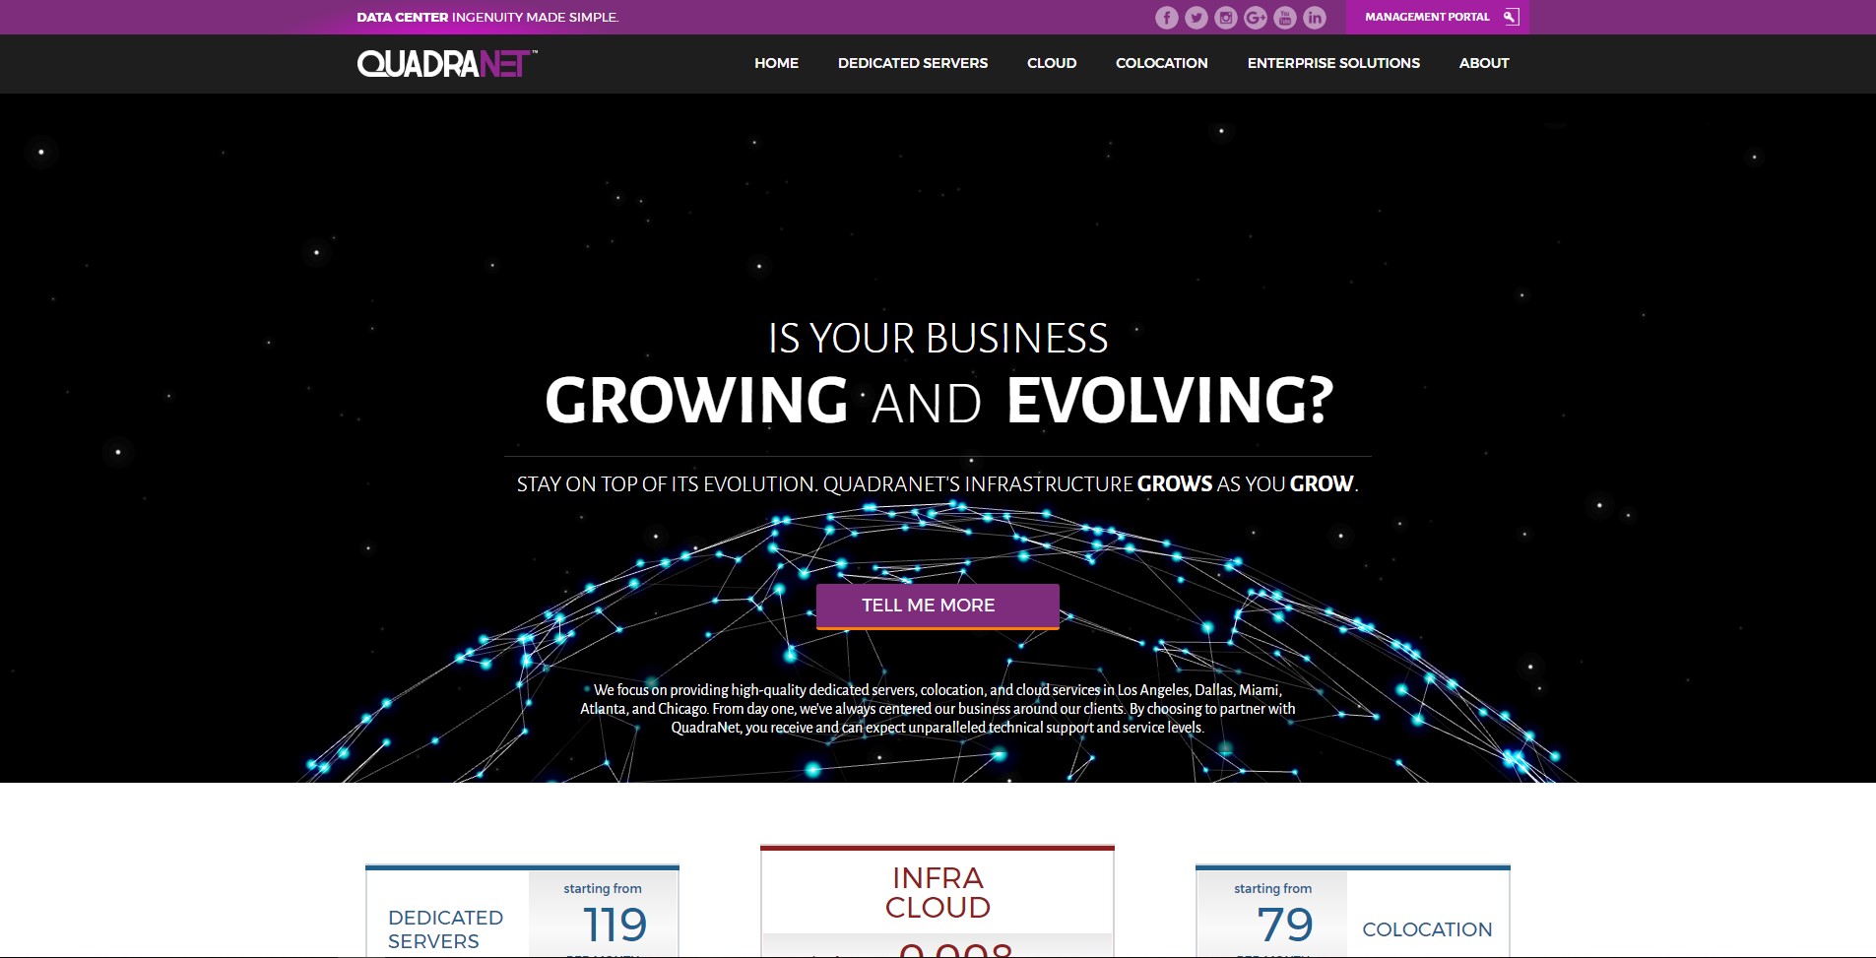Go to the Home menu item
This screenshot has height=958, width=1876.
777,63
